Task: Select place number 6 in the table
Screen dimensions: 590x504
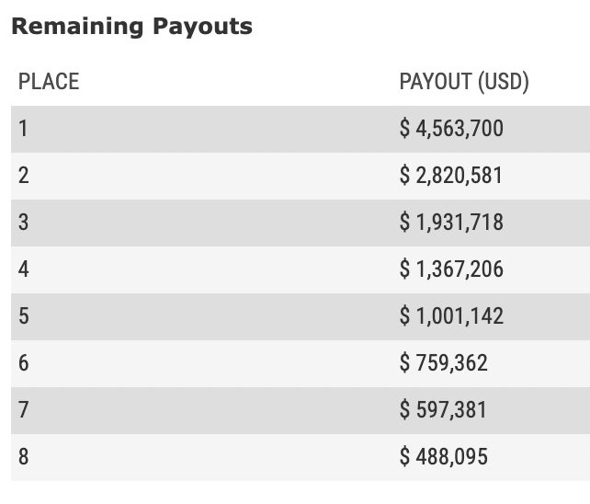Action: (x=24, y=363)
